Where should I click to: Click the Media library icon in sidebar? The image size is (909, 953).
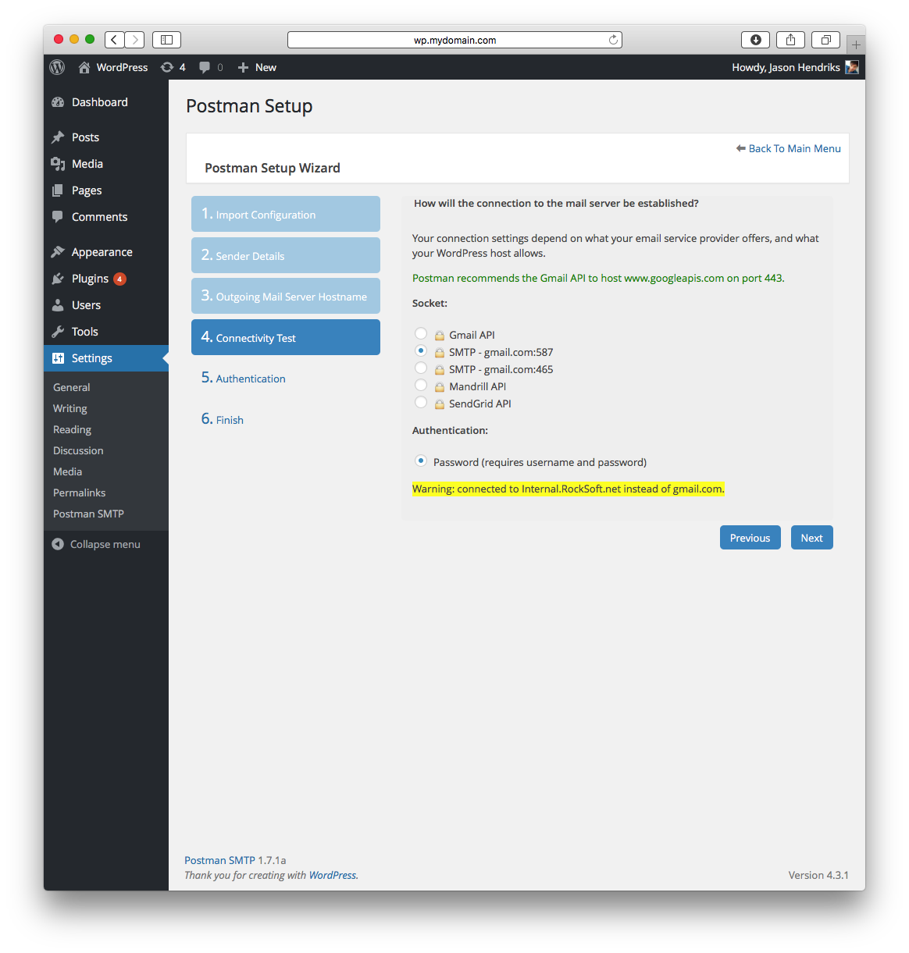[x=58, y=164]
